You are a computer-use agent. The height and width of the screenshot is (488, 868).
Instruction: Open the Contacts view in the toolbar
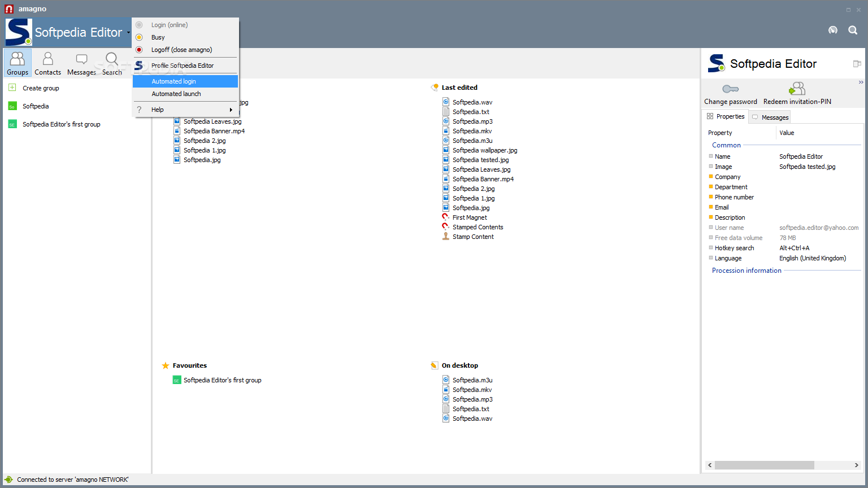click(x=47, y=63)
